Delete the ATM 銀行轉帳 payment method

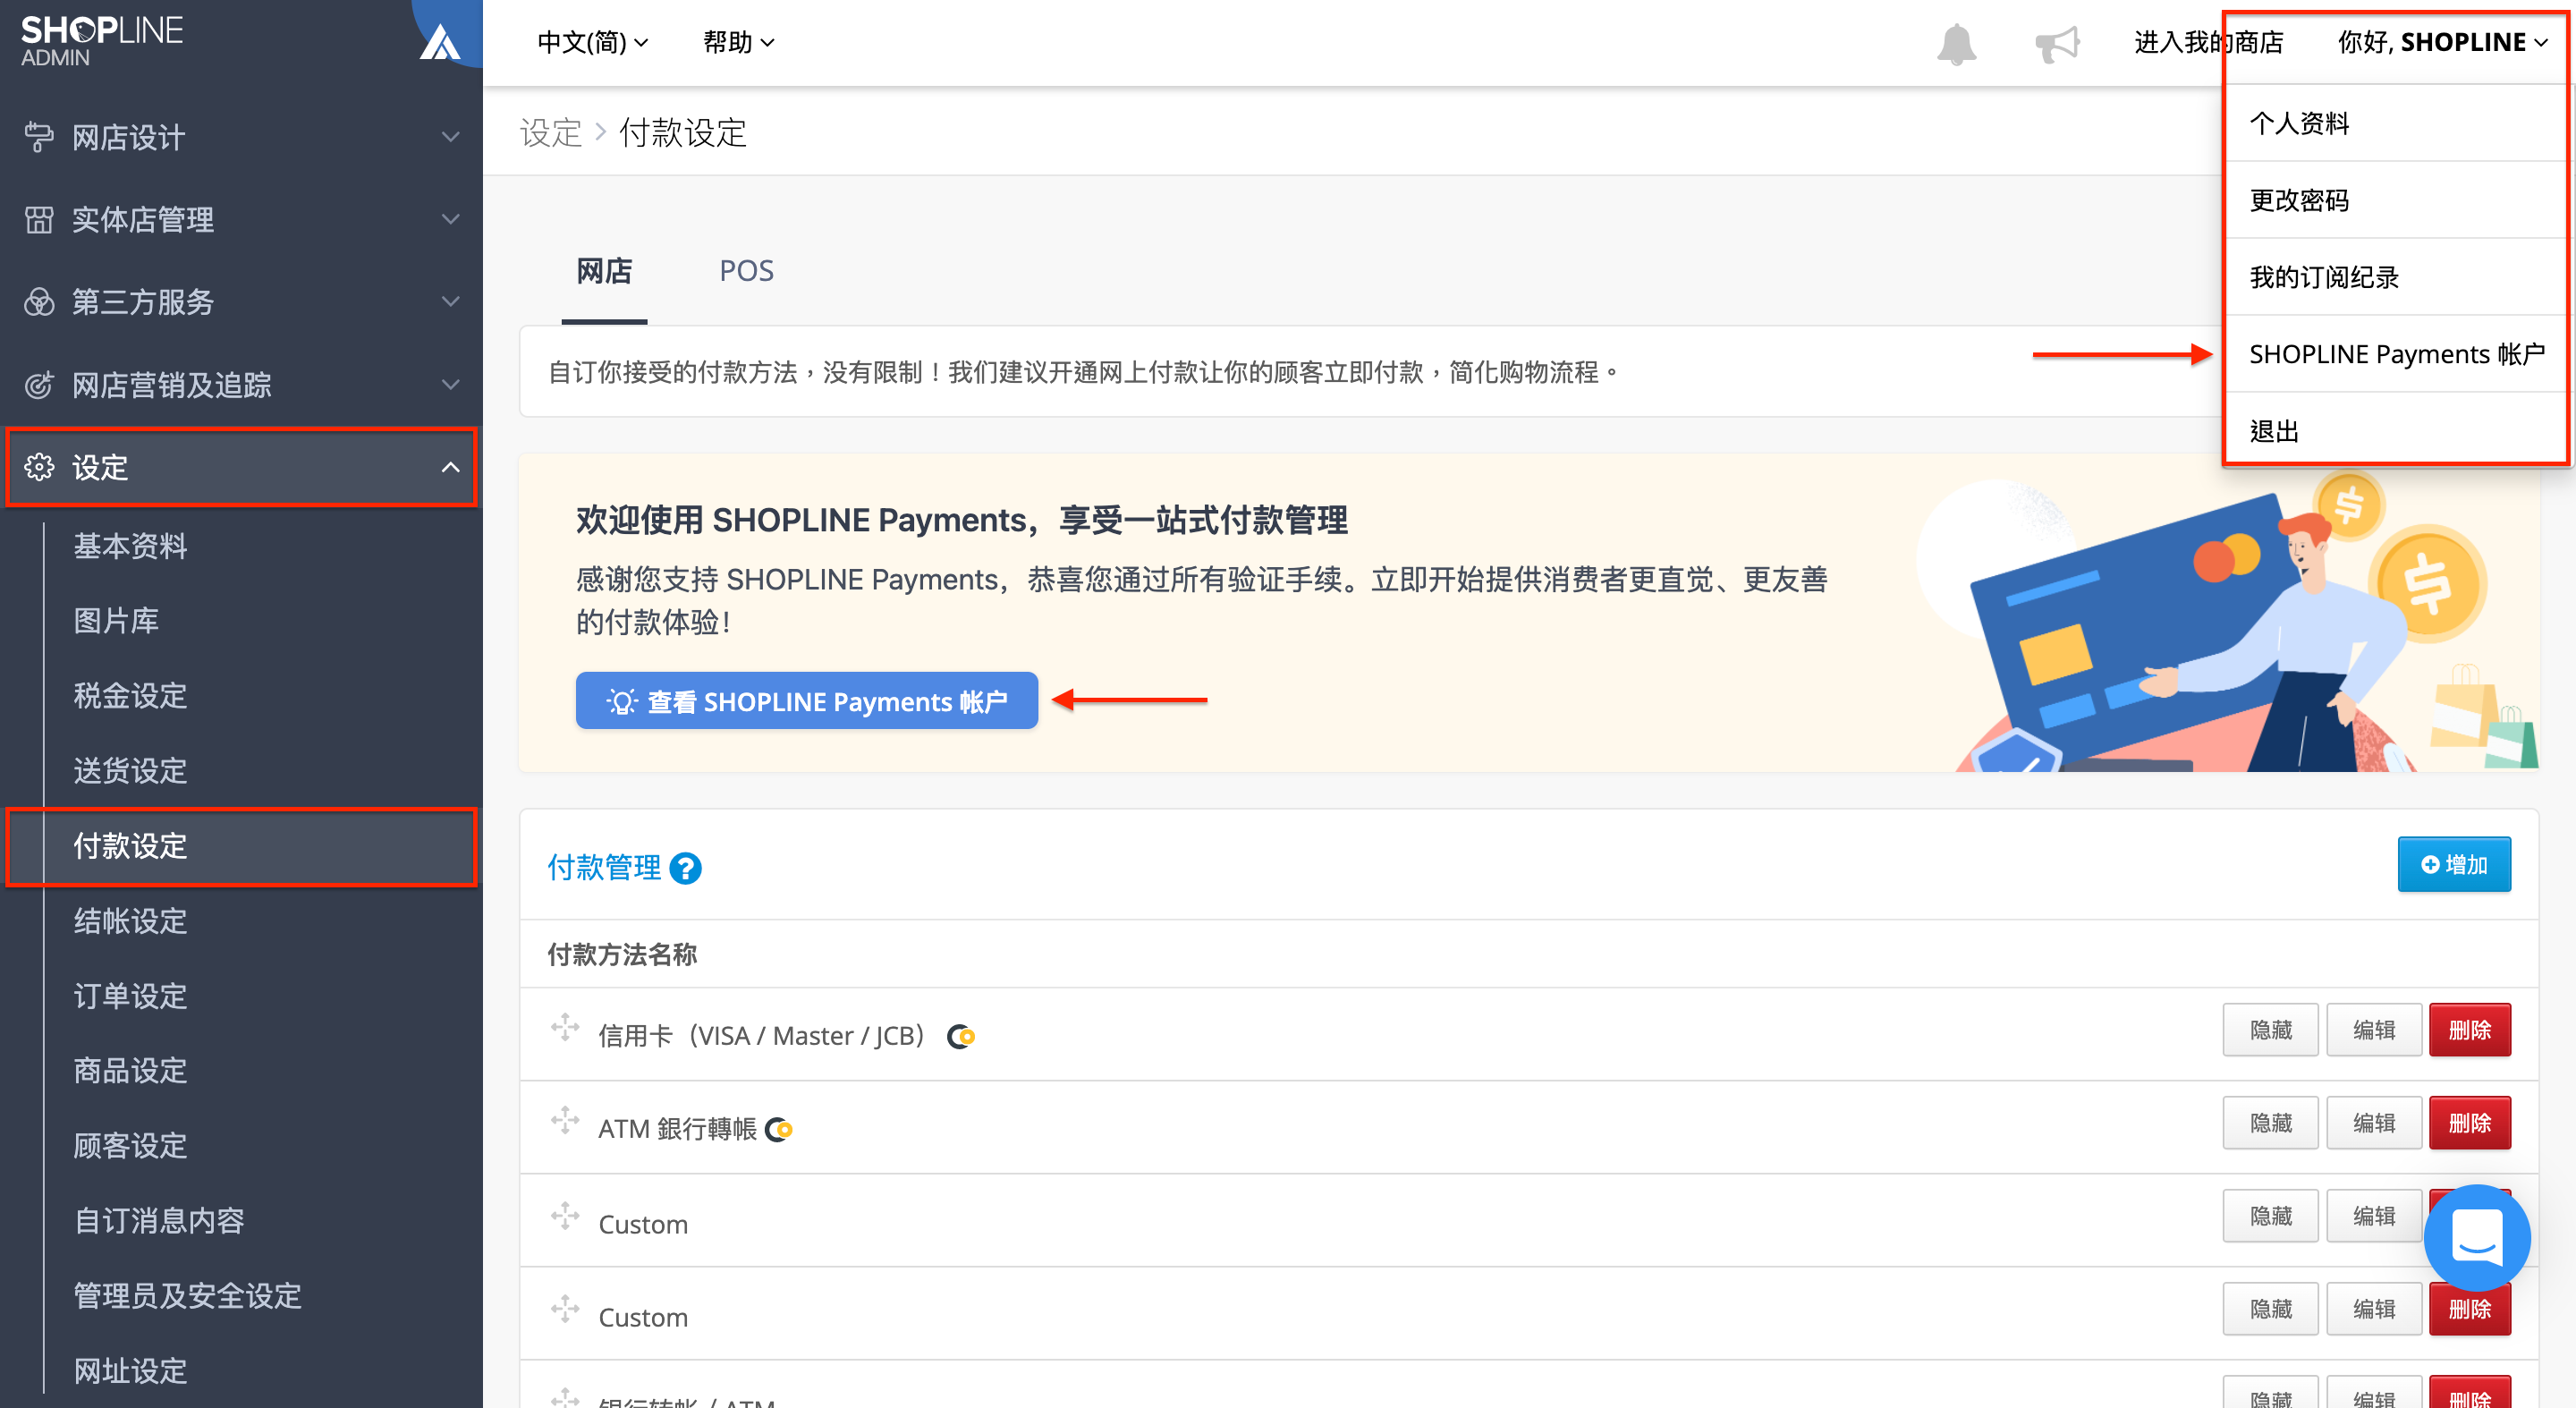2469,1123
